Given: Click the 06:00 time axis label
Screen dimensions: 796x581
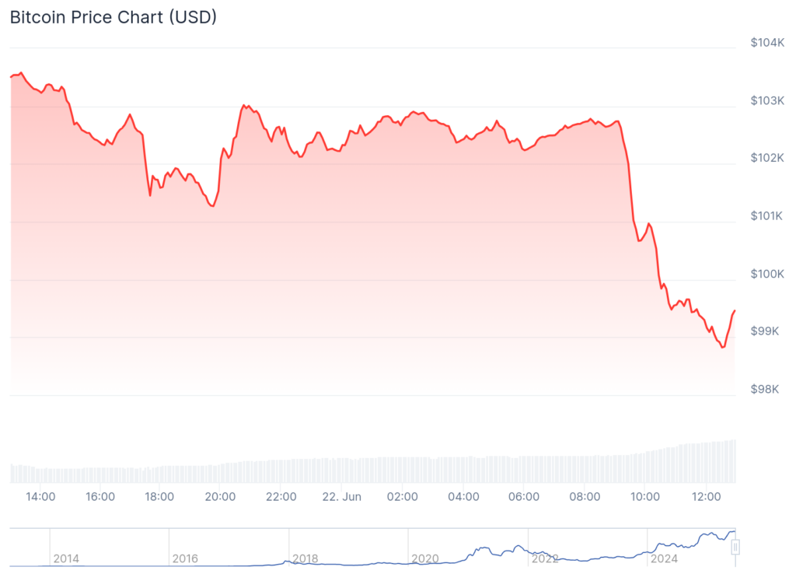Looking at the screenshot, I should point(523,496).
